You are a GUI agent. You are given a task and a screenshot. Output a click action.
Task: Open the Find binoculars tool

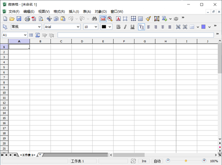[94, 19]
